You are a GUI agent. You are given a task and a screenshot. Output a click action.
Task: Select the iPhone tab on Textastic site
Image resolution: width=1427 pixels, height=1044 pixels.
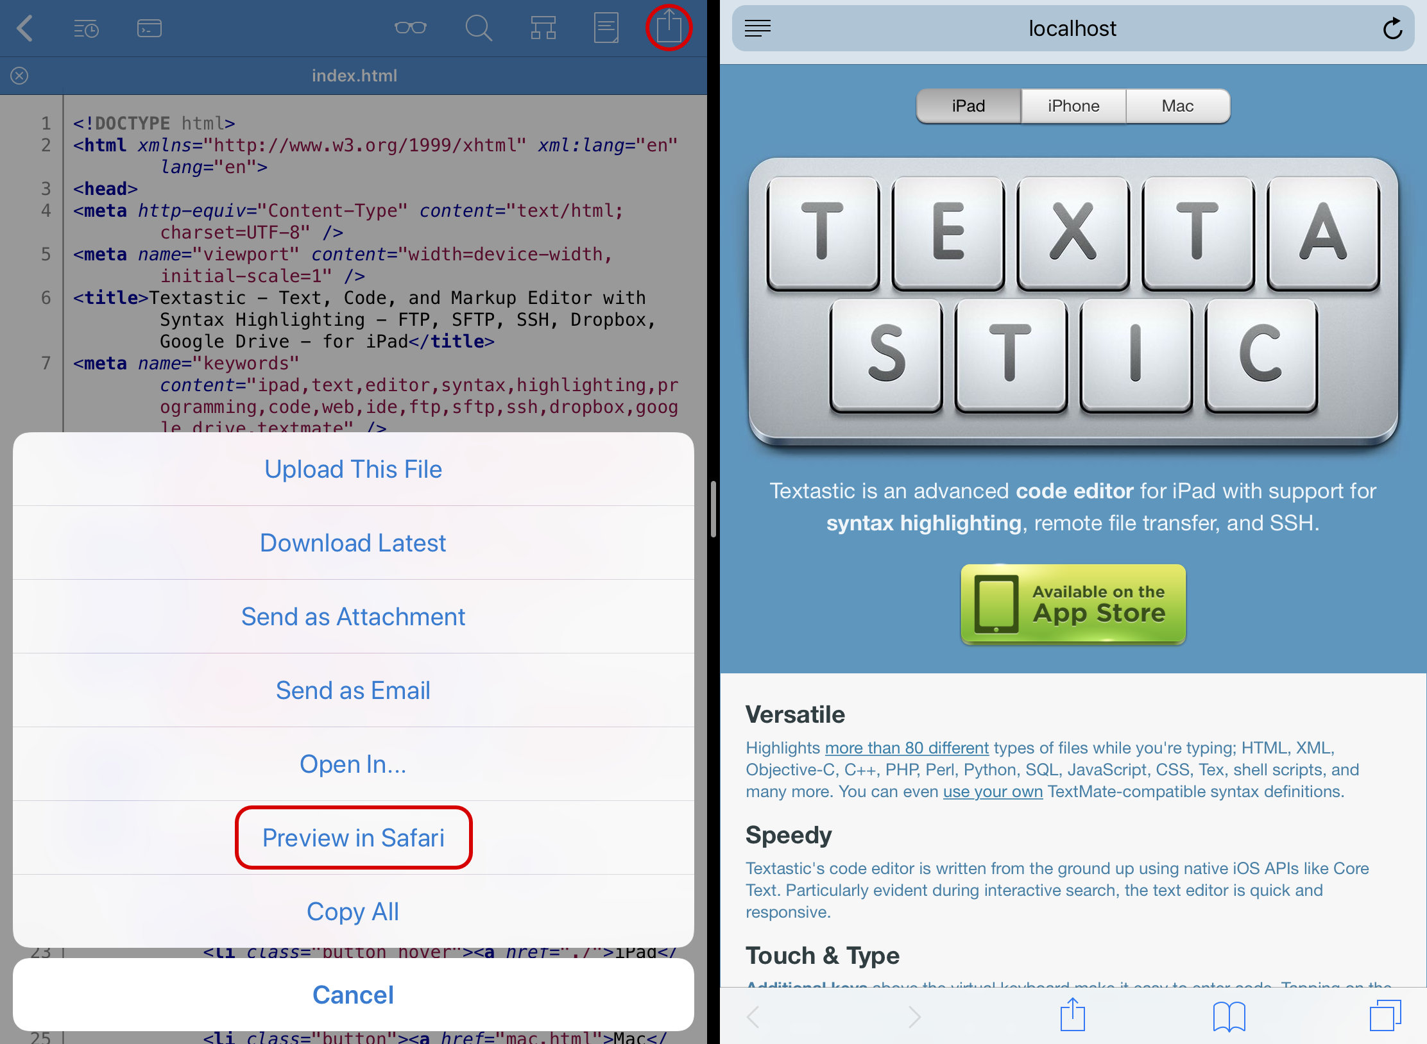(1072, 105)
